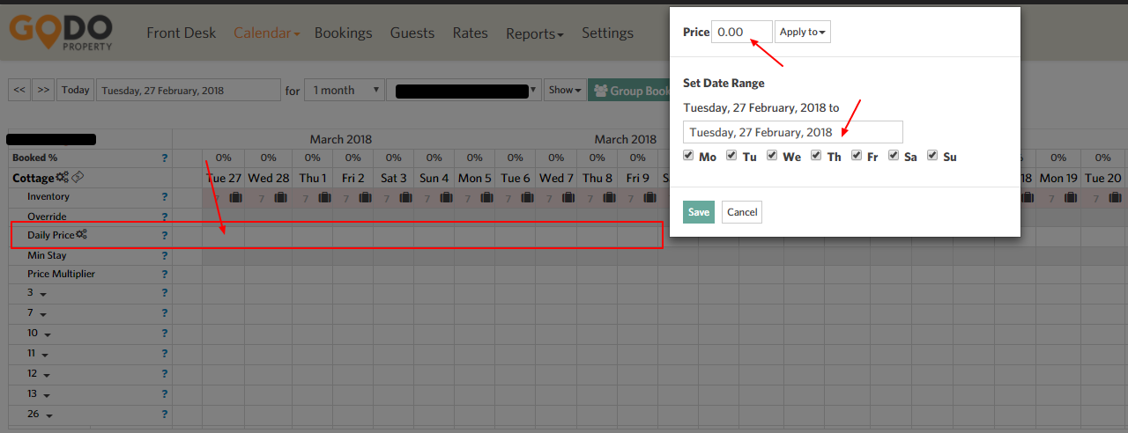
Task: Show help for row 11
Action: pyautogui.click(x=164, y=354)
